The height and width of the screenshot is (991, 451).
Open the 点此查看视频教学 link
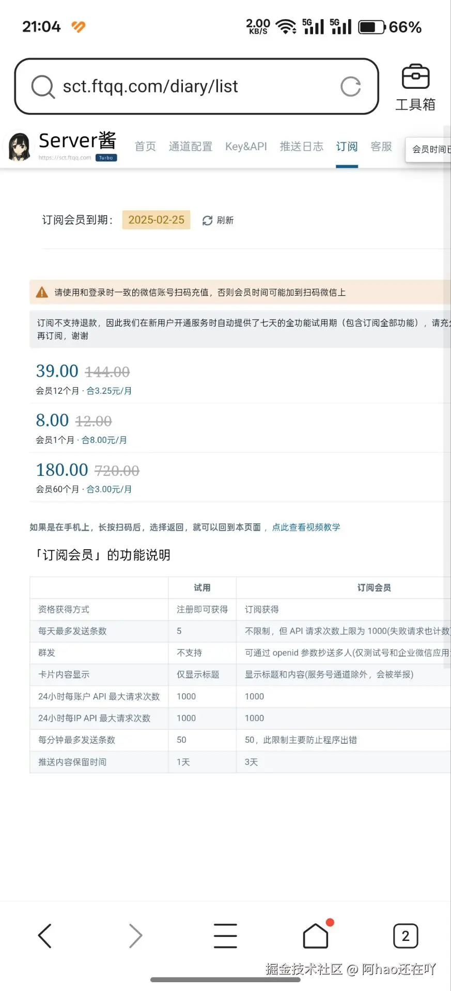coord(306,527)
